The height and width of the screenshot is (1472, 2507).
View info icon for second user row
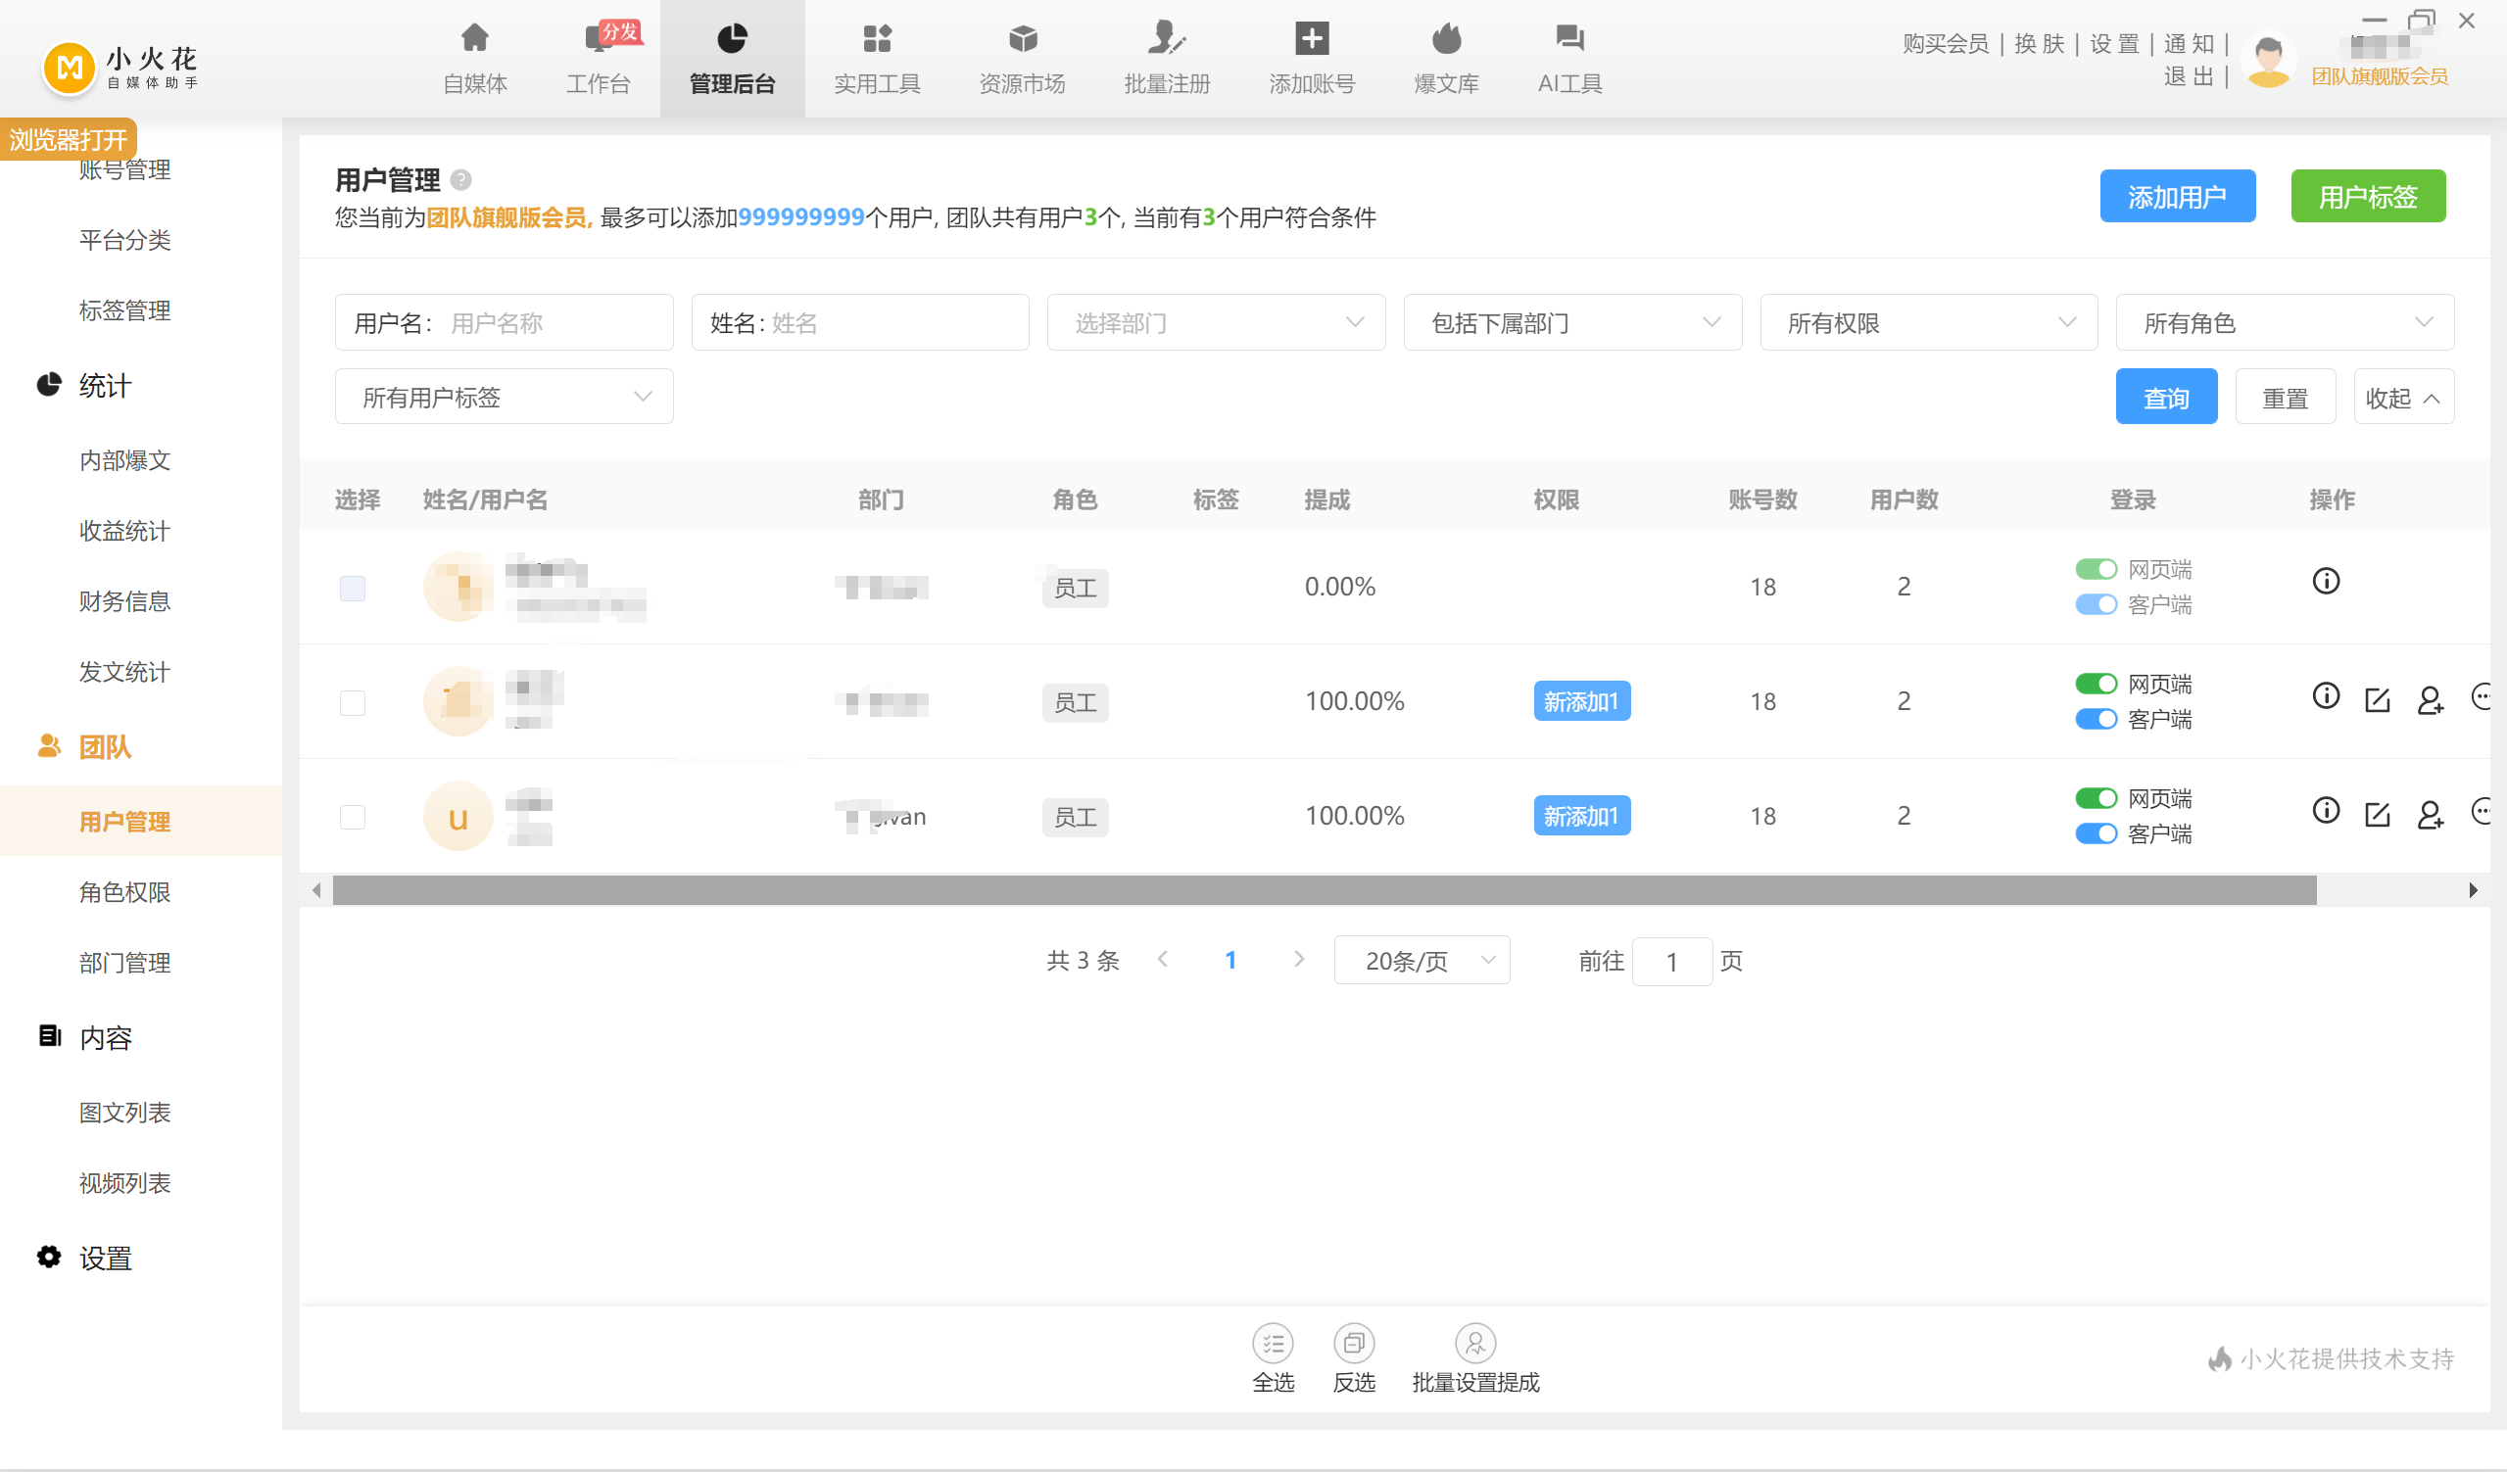[x=2325, y=695]
